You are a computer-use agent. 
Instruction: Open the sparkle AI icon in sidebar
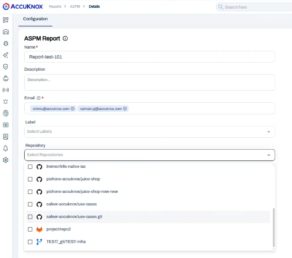coord(6,55)
